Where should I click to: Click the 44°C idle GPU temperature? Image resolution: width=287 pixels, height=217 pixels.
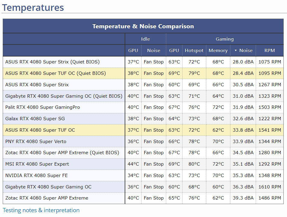[x=133, y=164]
